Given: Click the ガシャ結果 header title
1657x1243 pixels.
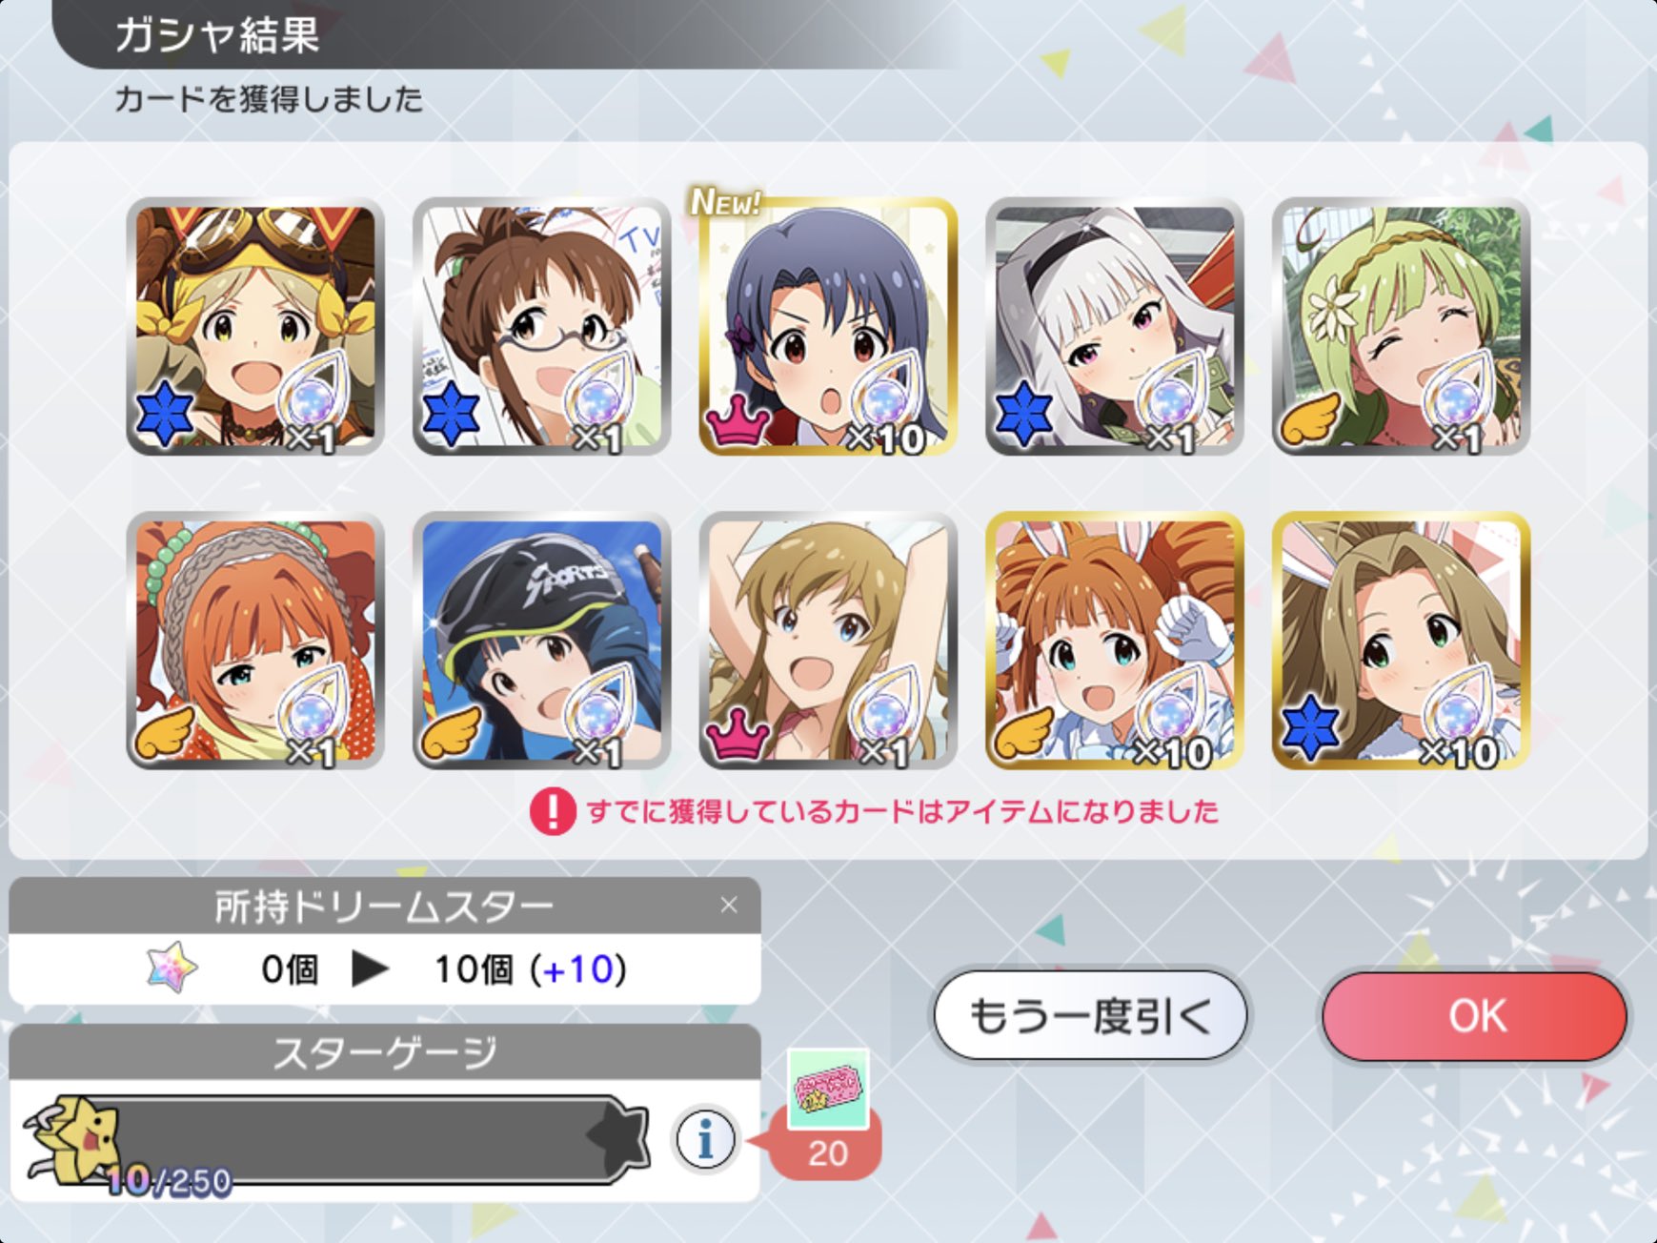Looking at the screenshot, I should click(x=217, y=35).
